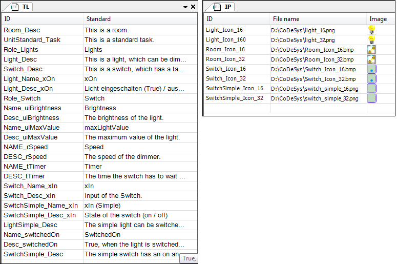
Task: Select the Role_Switch row ID
Action: (22, 98)
